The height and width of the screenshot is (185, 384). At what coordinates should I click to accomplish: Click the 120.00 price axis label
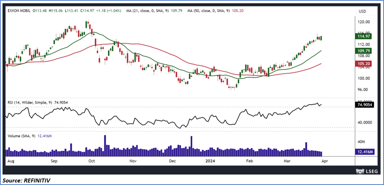click(x=364, y=22)
